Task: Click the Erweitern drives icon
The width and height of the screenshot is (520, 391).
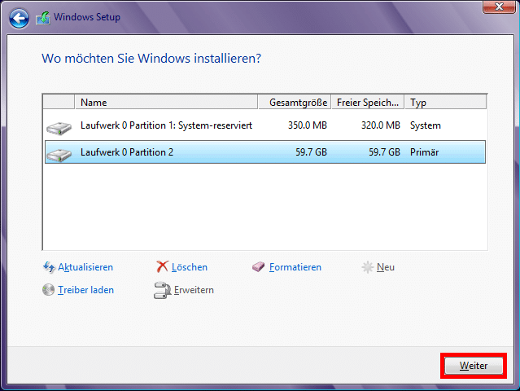Action: click(162, 291)
